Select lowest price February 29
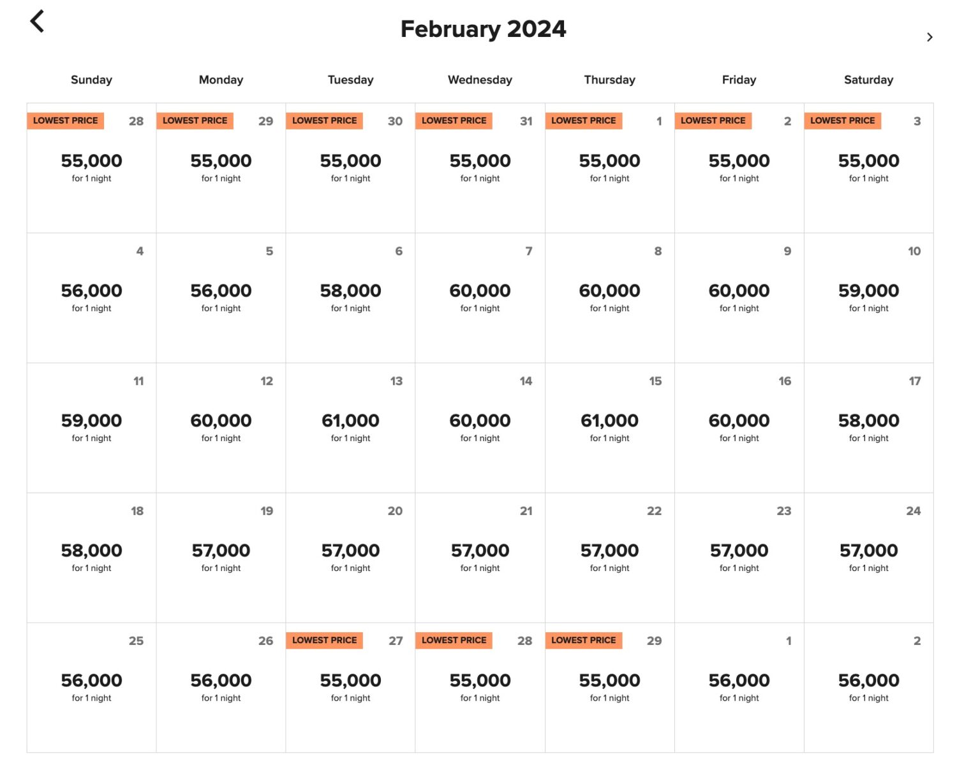The width and height of the screenshot is (957, 761). coord(609,688)
